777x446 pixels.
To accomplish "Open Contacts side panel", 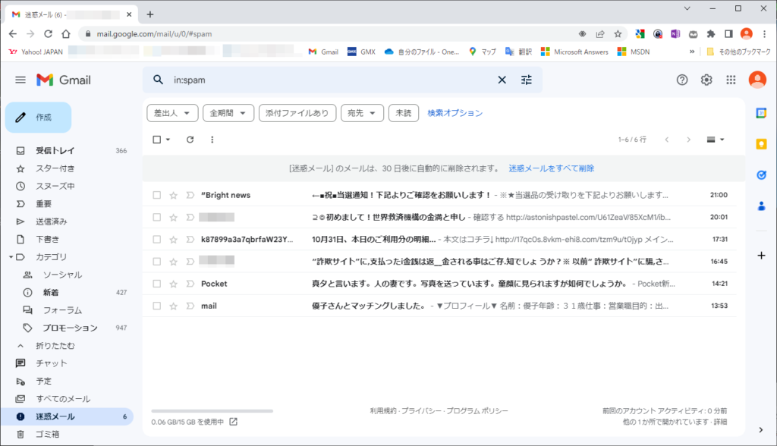I will [762, 206].
